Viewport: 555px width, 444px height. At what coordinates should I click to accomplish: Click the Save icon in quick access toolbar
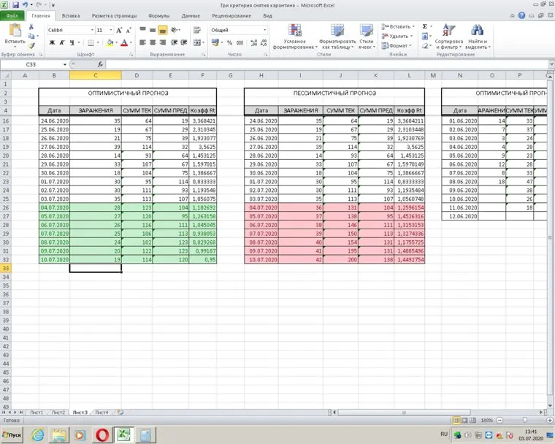[15, 4]
